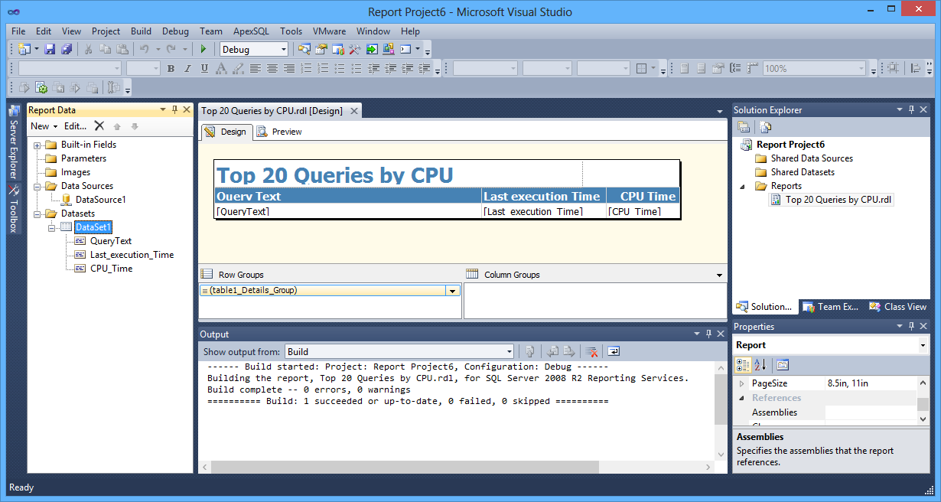The height and width of the screenshot is (502, 941).
Task: Click the Cut scissors icon
Action: click(88, 49)
